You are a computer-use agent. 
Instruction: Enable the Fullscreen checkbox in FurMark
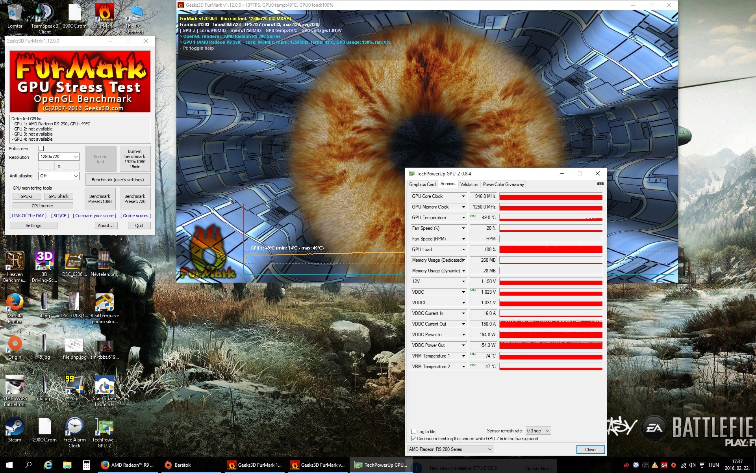pos(41,149)
